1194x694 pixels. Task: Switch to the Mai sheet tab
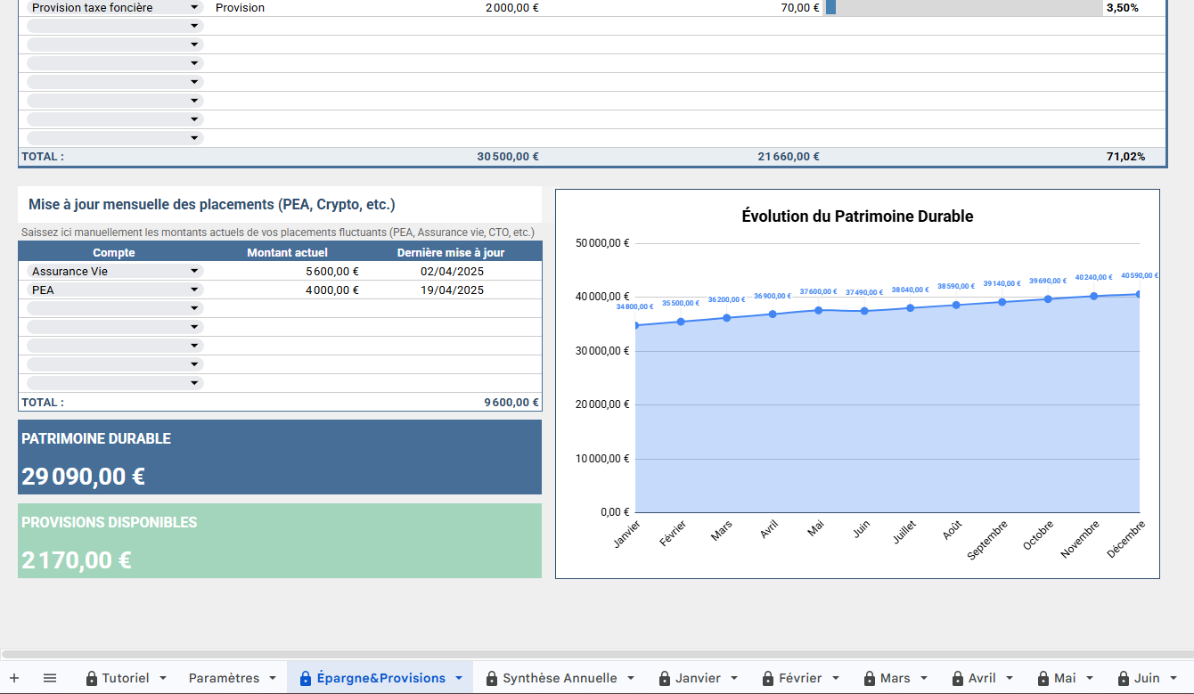1064,678
